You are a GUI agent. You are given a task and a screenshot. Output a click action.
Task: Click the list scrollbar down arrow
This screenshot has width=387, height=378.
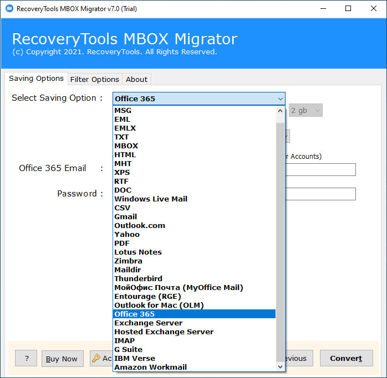tap(280, 367)
